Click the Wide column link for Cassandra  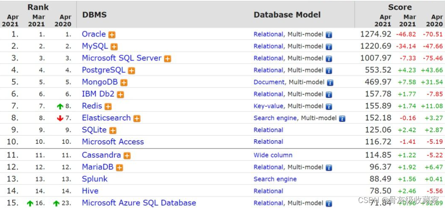click(x=273, y=155)
